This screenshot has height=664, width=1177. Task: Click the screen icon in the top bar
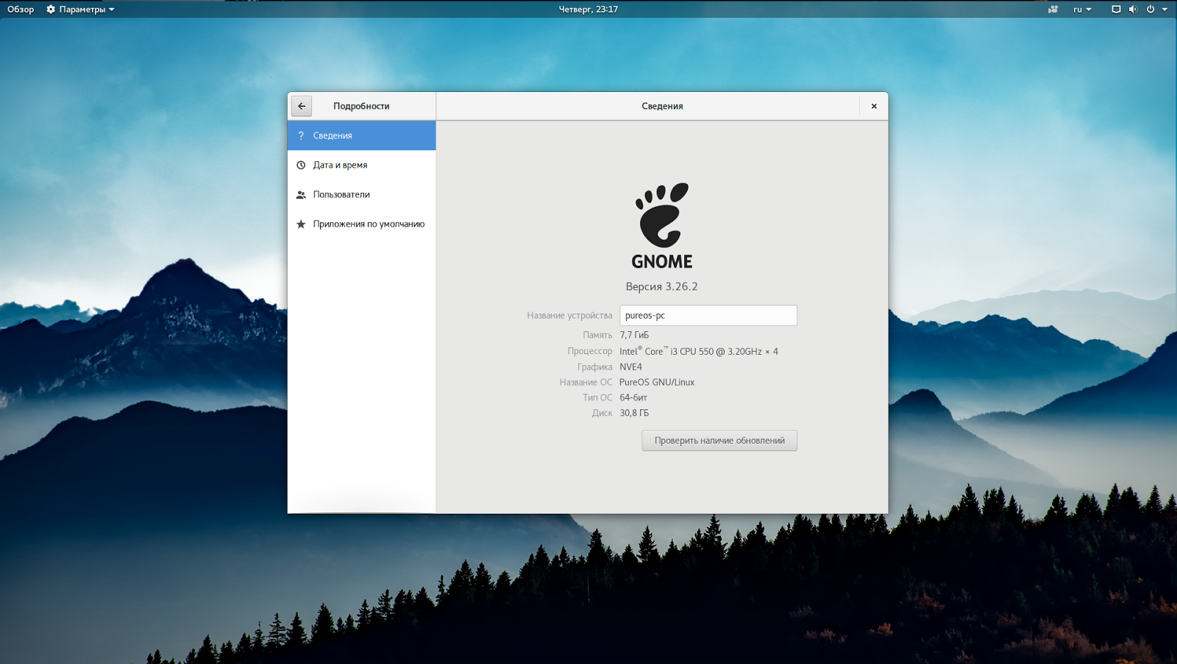[1116, 10]
